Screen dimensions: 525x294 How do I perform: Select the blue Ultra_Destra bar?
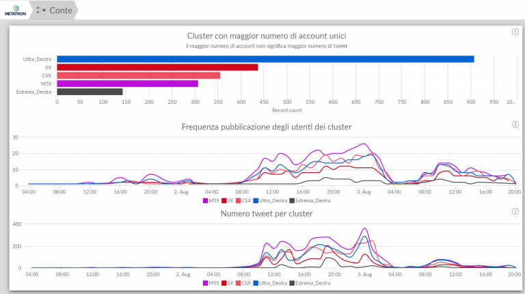pyautogui.click(x=265, y=59)
